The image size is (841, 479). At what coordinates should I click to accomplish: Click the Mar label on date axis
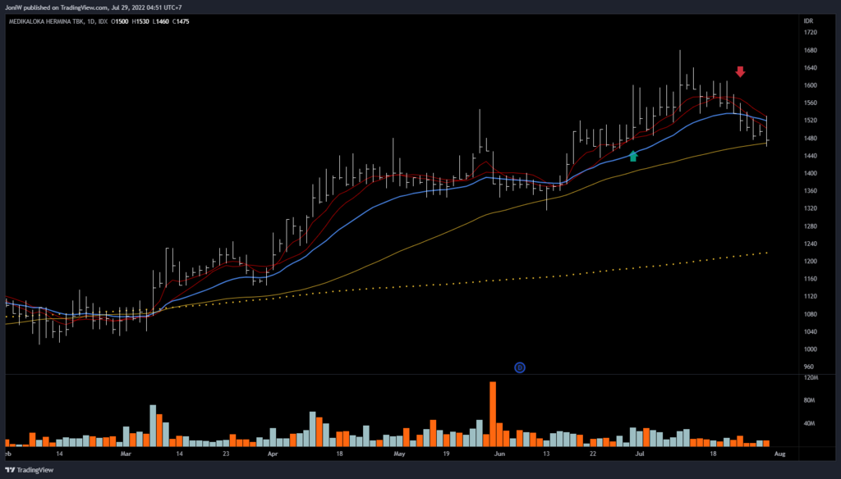point(125,453)
